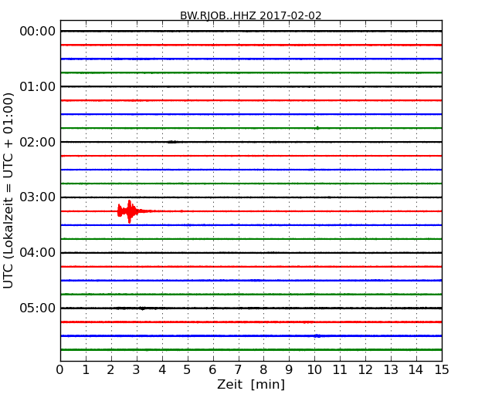Click the 10 tick on Zeit axis
The width and height of the screenshot is (502, 401).
[x=314, y=370]
